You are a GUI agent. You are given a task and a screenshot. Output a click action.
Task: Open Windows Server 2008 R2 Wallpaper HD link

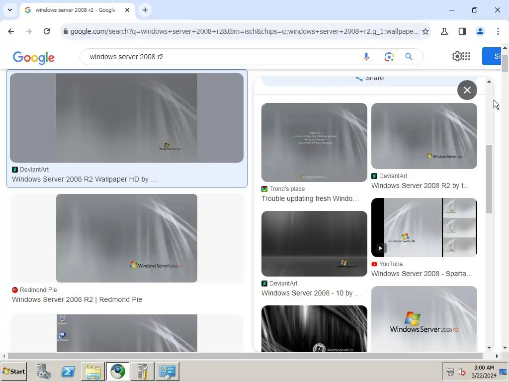pos(85,179)
